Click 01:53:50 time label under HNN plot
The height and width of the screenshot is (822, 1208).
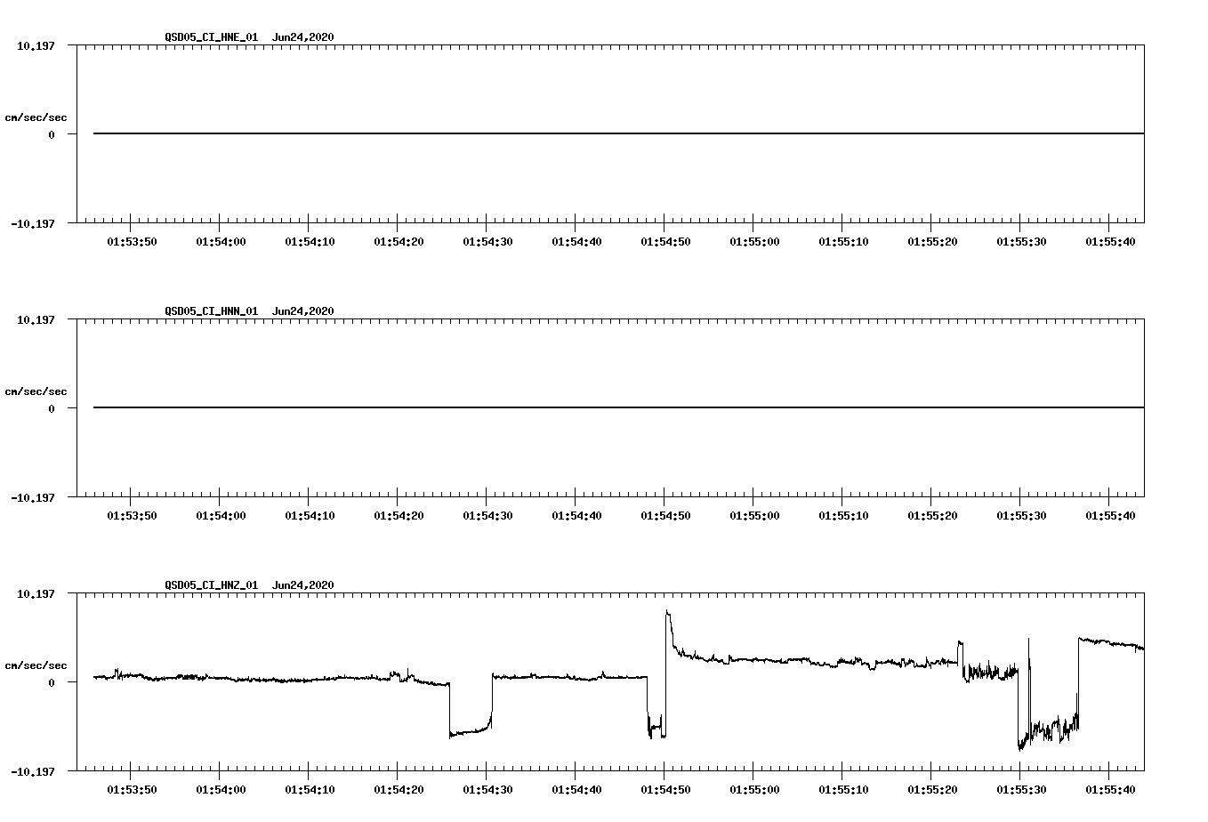pos(132,515)
